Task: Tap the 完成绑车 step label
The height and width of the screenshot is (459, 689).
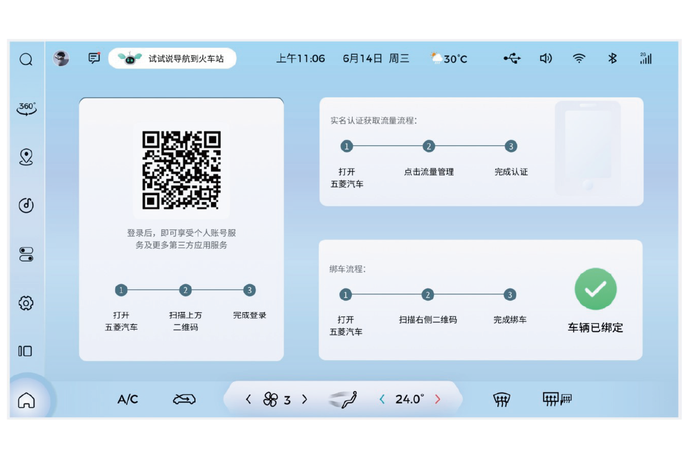Action: click(510, 320)
